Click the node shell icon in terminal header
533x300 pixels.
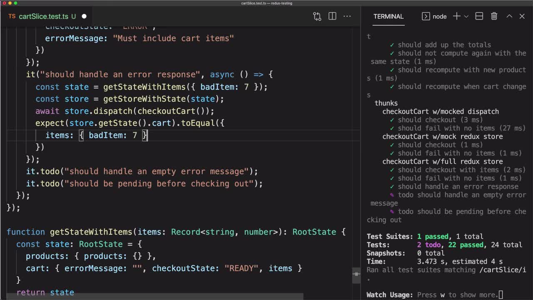pyautogui.click(x=426, y=16)
